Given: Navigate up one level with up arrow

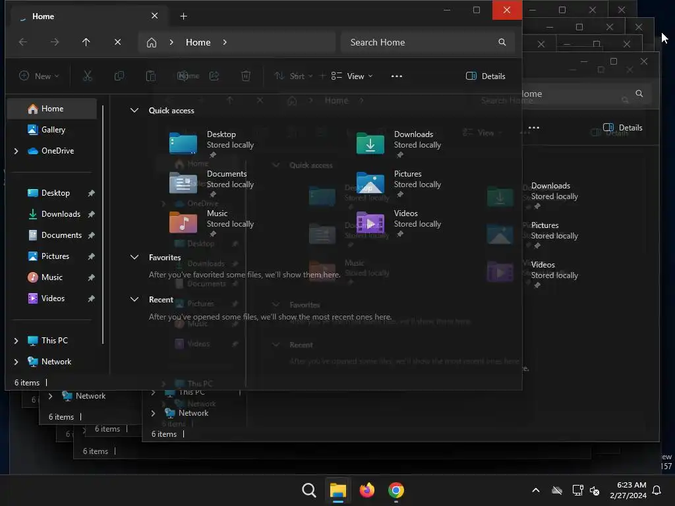Looking at the screenshot, I should 86,42.
